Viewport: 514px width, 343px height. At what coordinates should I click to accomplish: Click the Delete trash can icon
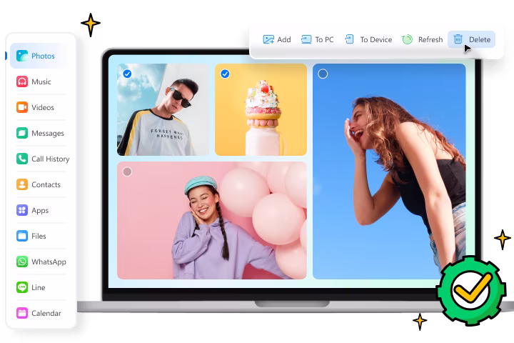(x=458, y=39)
